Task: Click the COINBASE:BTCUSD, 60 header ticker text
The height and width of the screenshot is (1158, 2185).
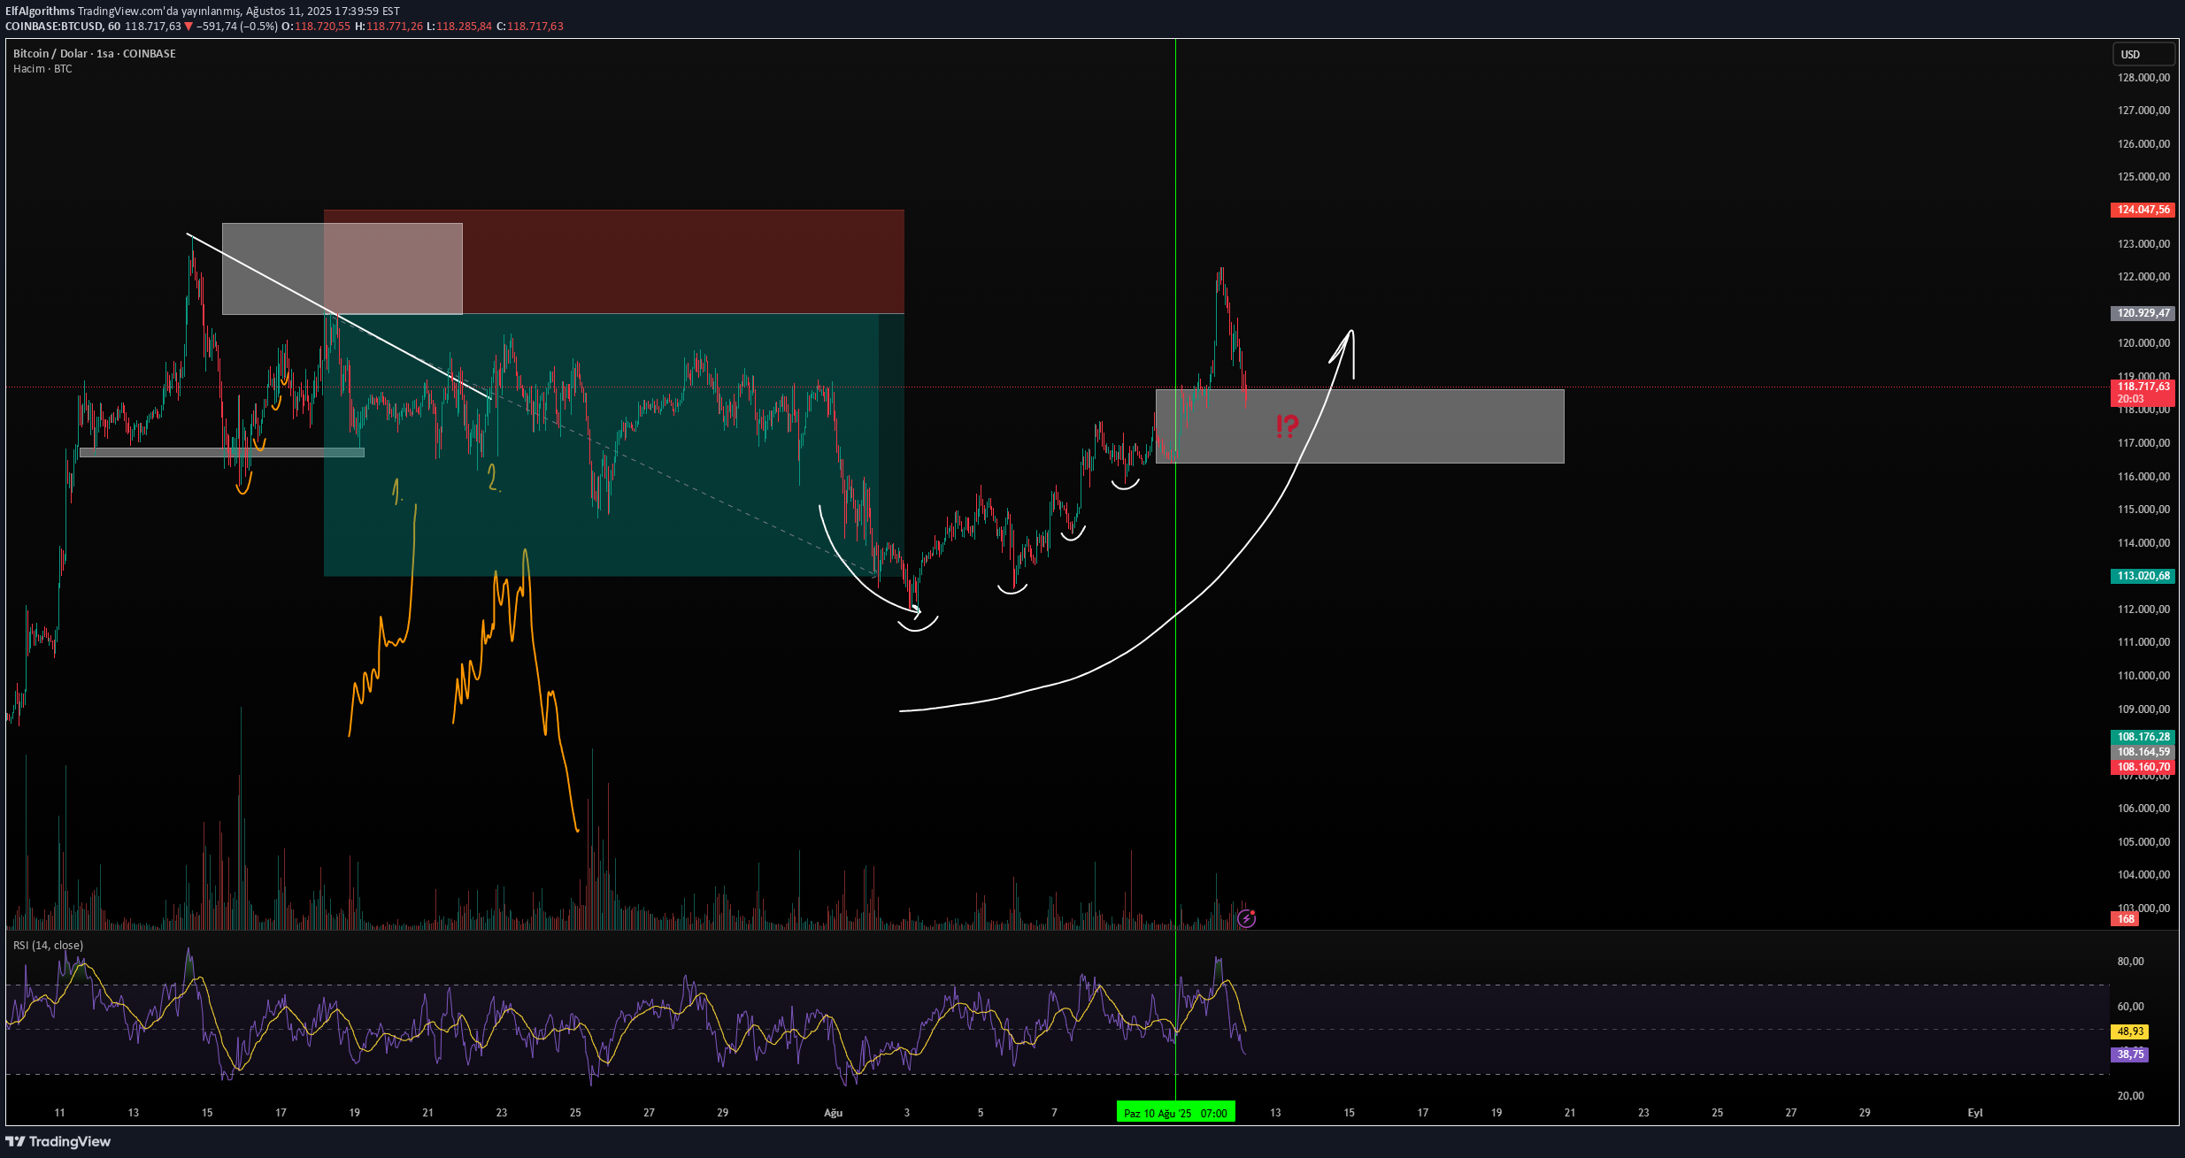Action: (63, 27)
